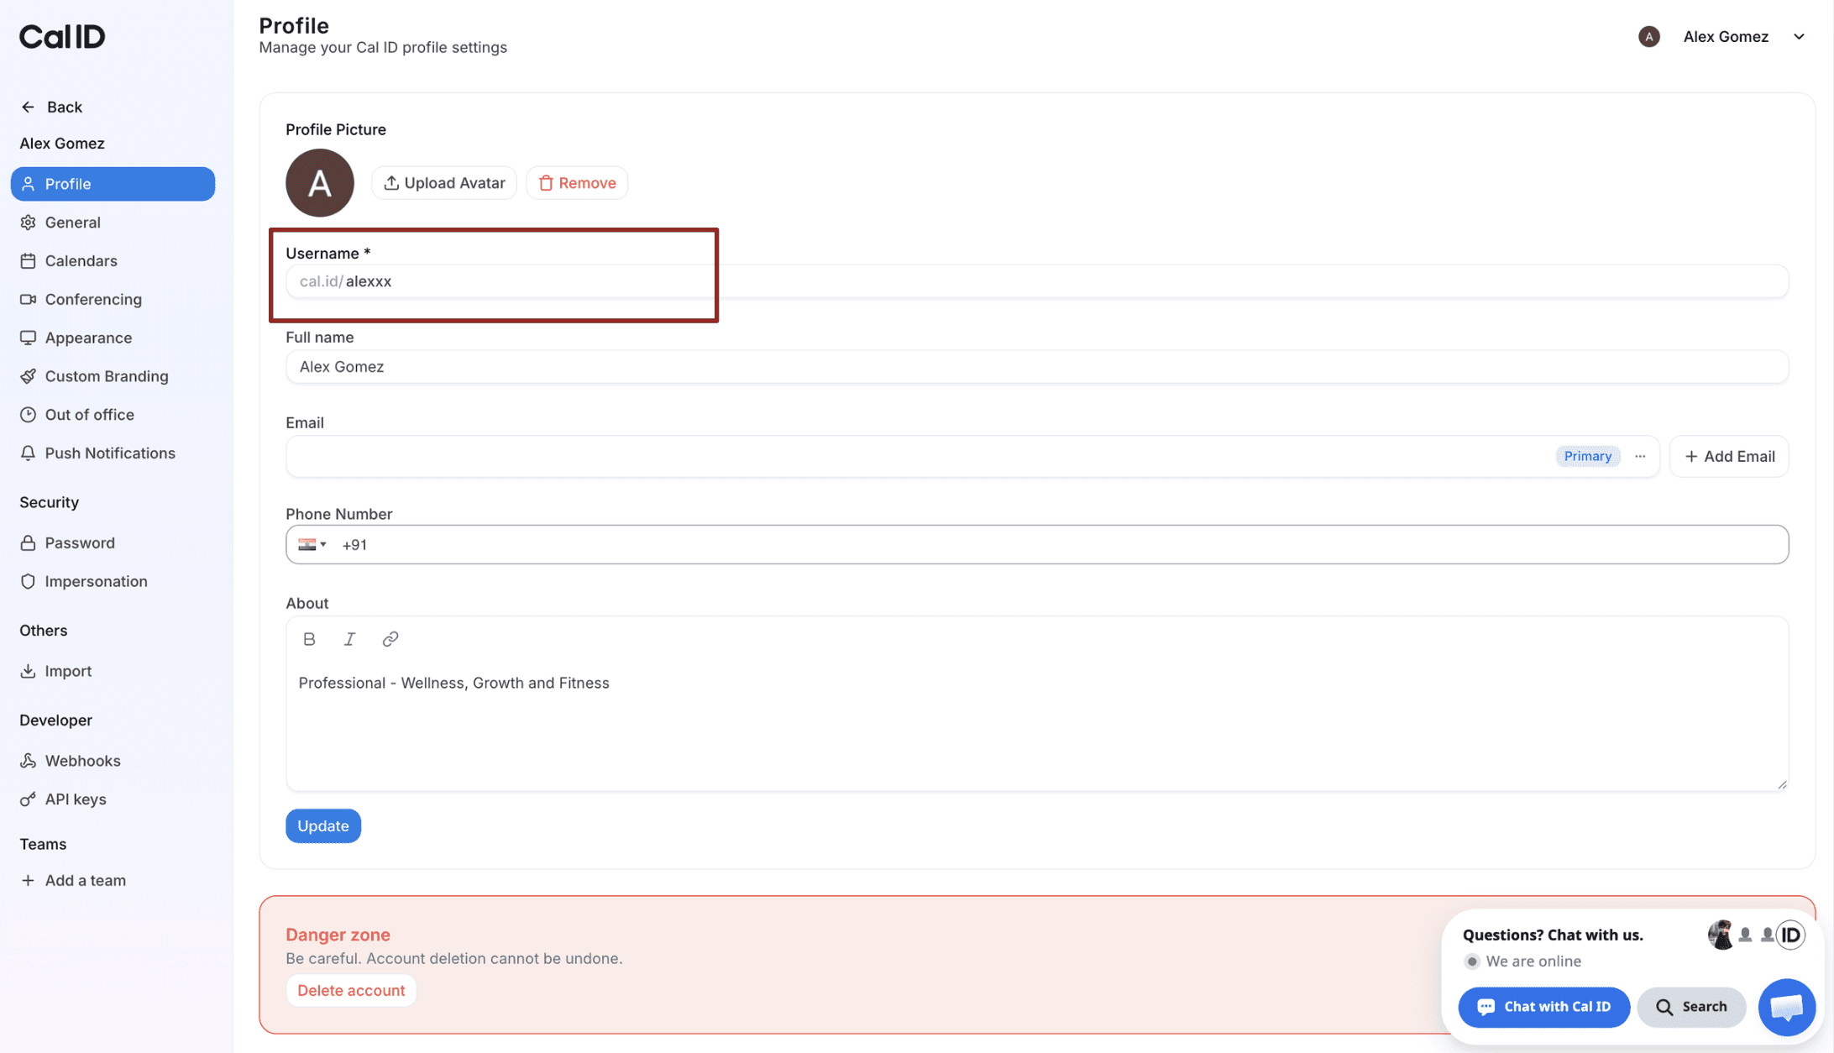Click the Back arrow in sidebar

[28, 107]
